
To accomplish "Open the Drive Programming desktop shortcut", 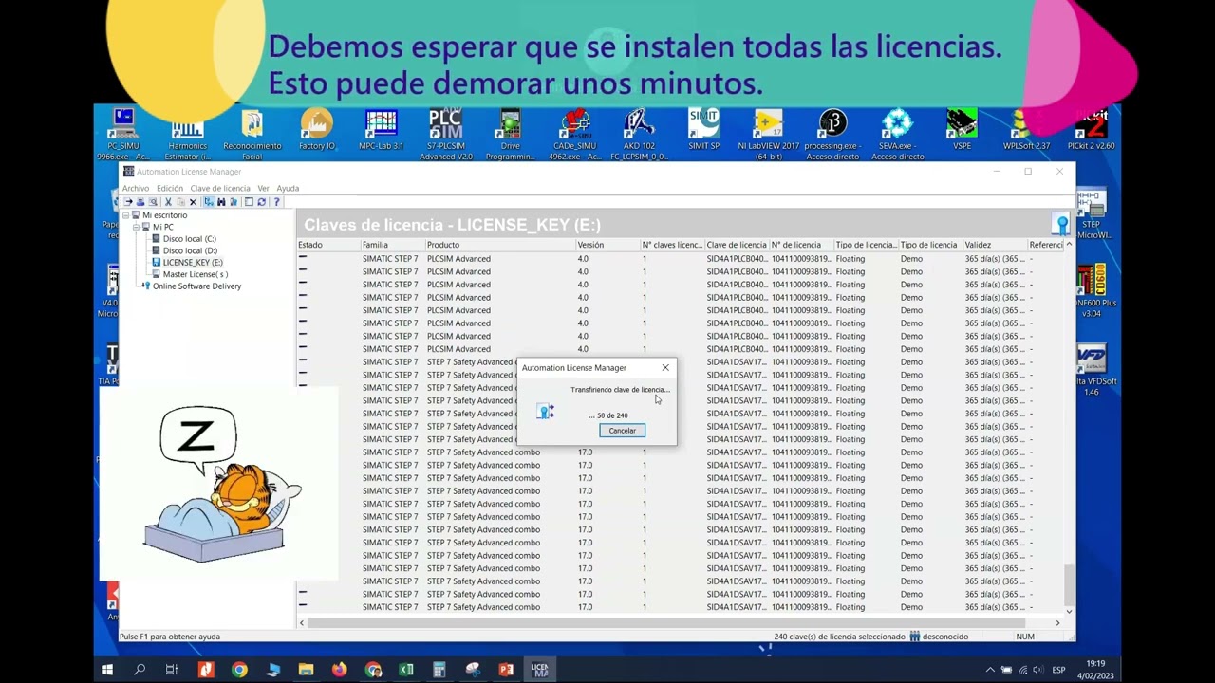I will point(510,134).
